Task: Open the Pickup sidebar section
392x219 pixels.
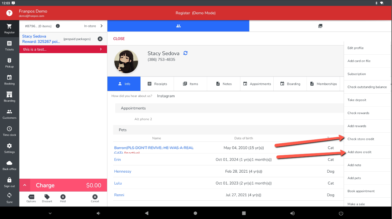Action: coord(9,63)
